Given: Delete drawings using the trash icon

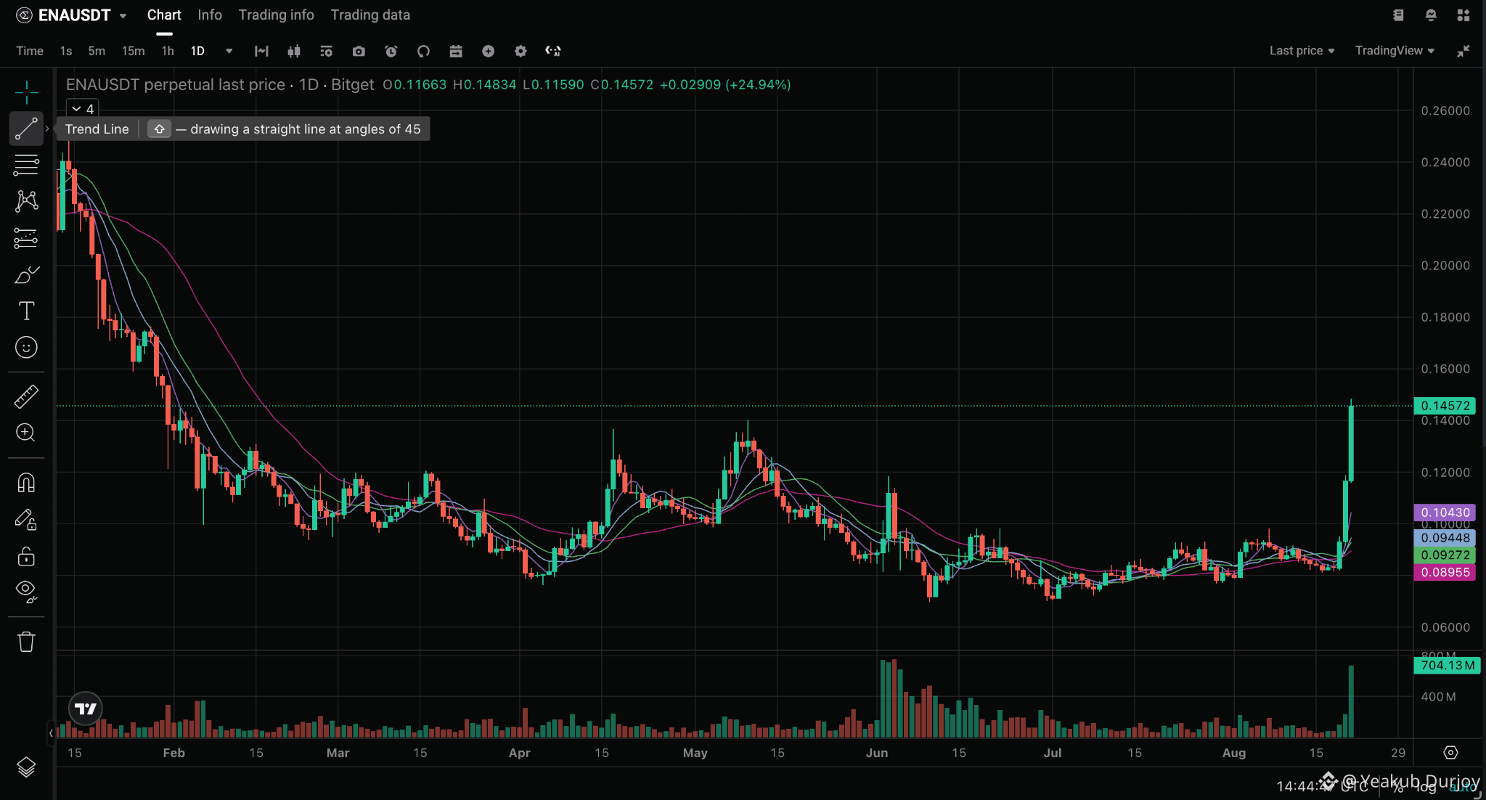Looking at the screenshot, I should point(26,642).
